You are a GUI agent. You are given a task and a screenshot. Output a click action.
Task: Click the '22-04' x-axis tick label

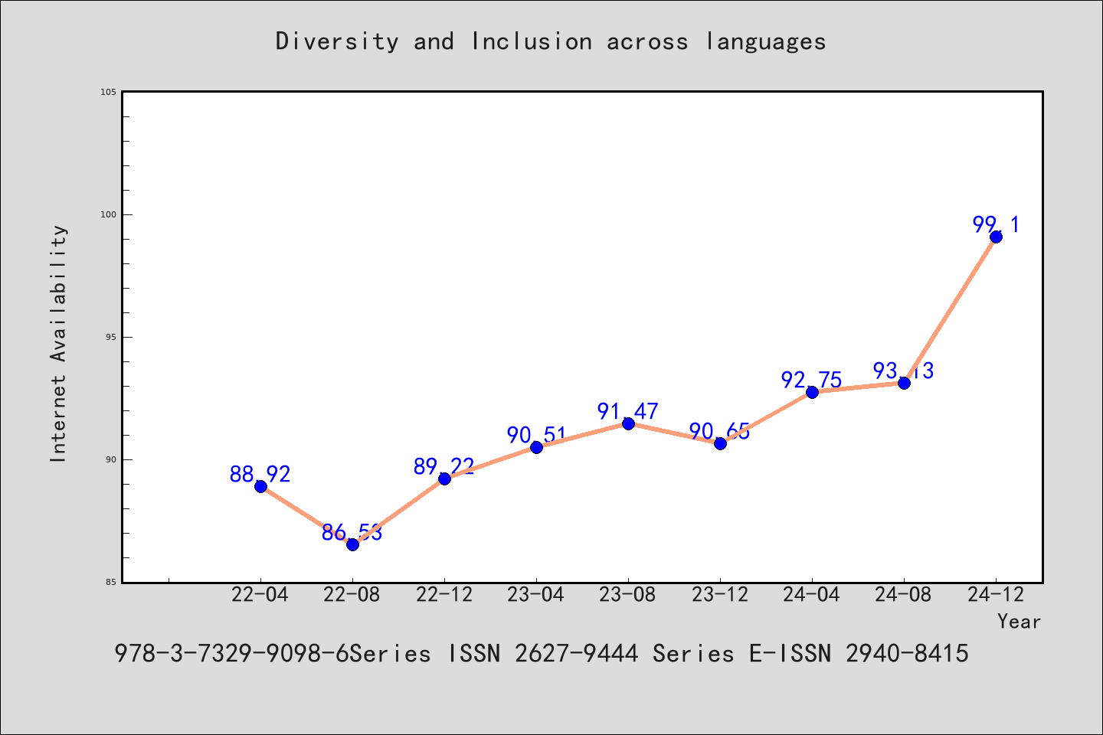[x=260, y=594]
